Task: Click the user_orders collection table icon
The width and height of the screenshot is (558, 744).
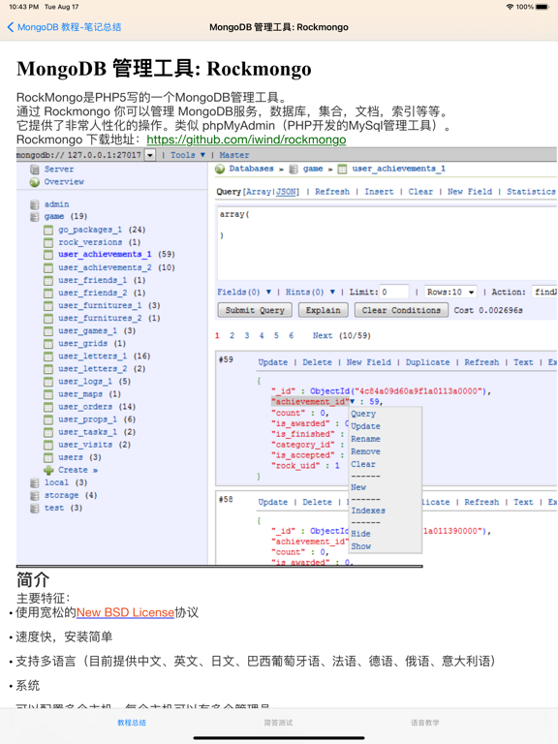Action: 48,407
